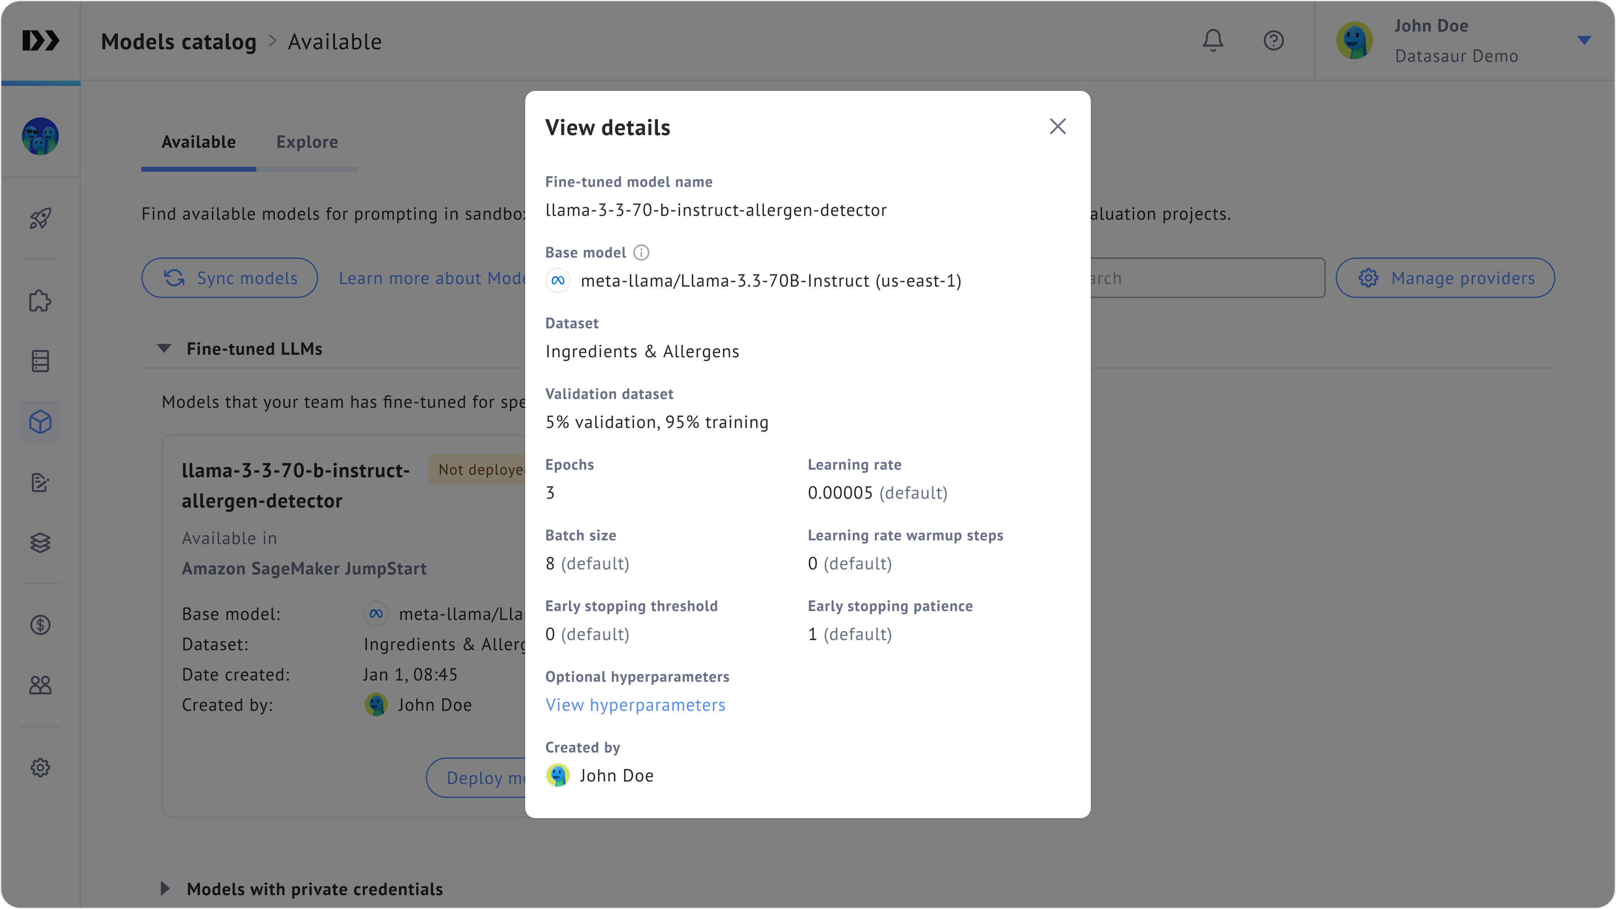
Task: Click the notifications bell icon
Action: [1212, 41]
